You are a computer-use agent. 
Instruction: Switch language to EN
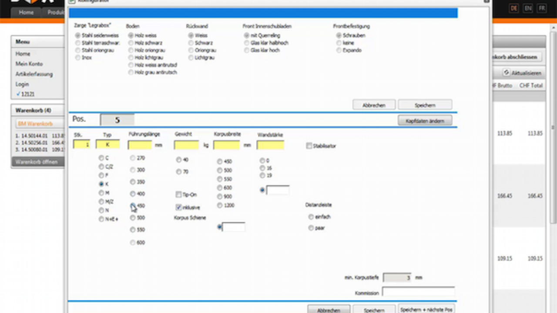[x=528, y=8]
